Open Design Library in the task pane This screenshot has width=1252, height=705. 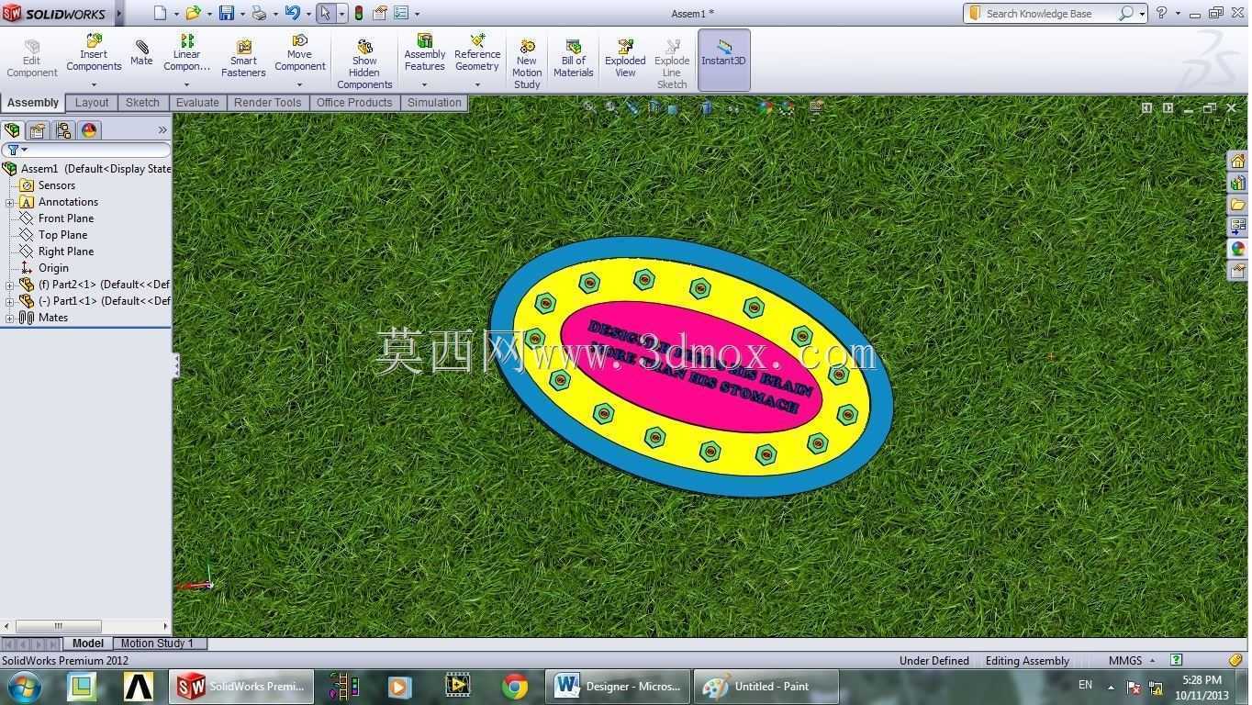(1237, 183)
